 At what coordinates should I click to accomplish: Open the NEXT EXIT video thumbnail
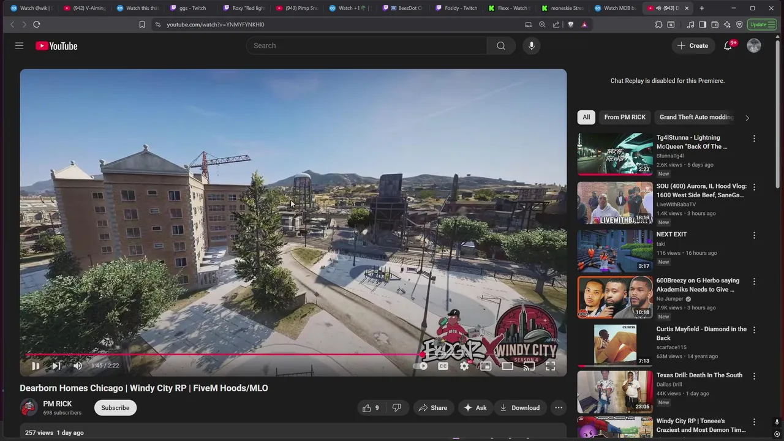(615, 251)
